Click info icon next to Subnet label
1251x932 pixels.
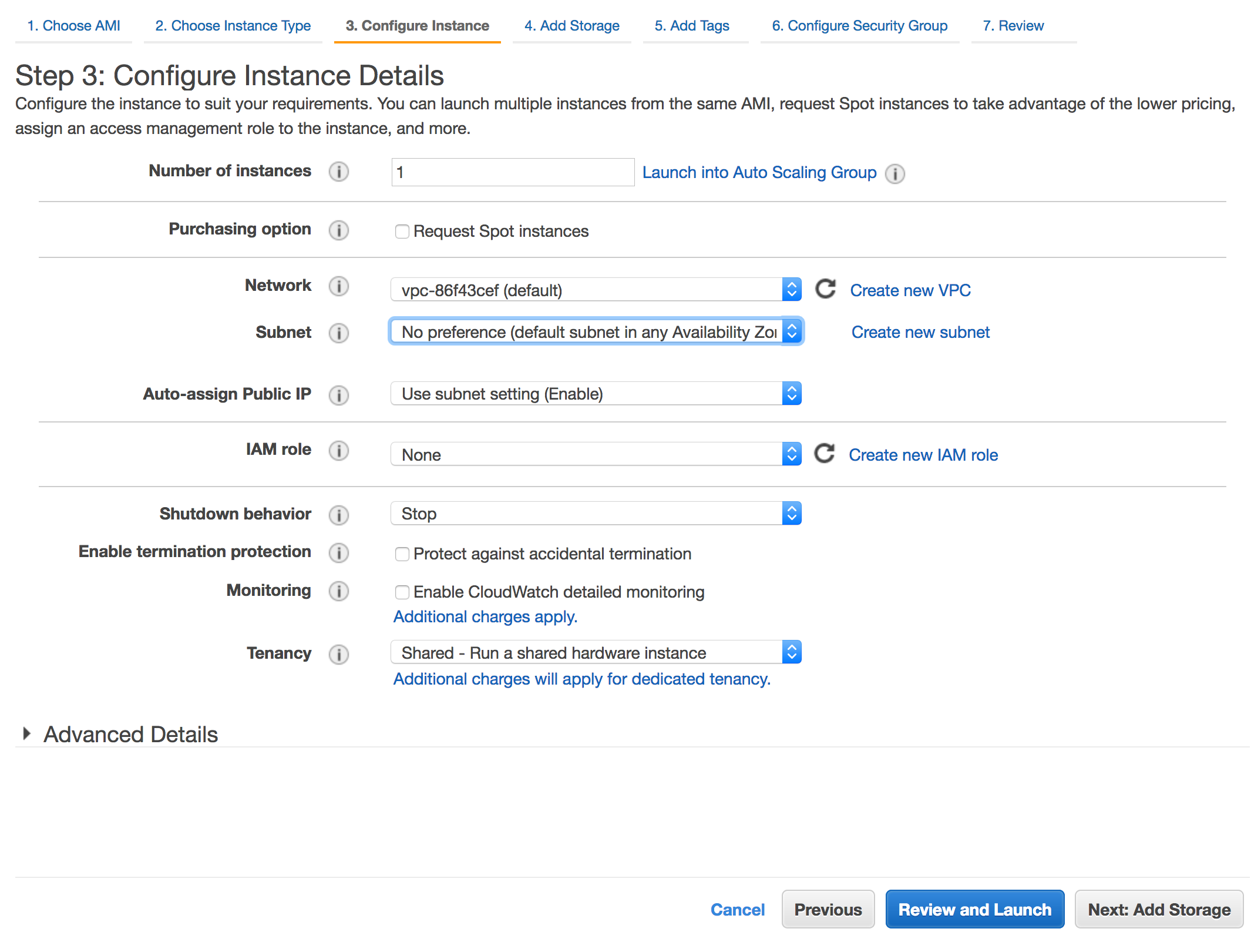(338, 333)
